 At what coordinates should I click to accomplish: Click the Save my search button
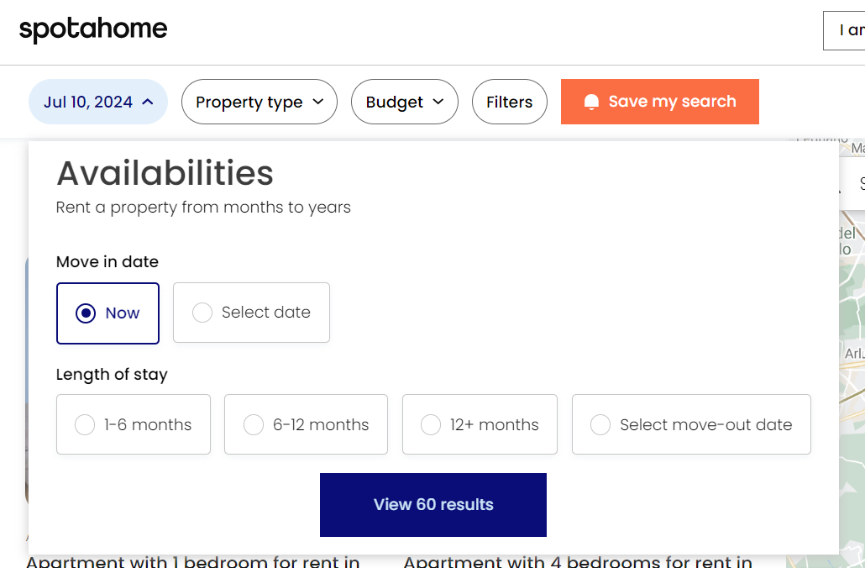click(x=659, y=102)
